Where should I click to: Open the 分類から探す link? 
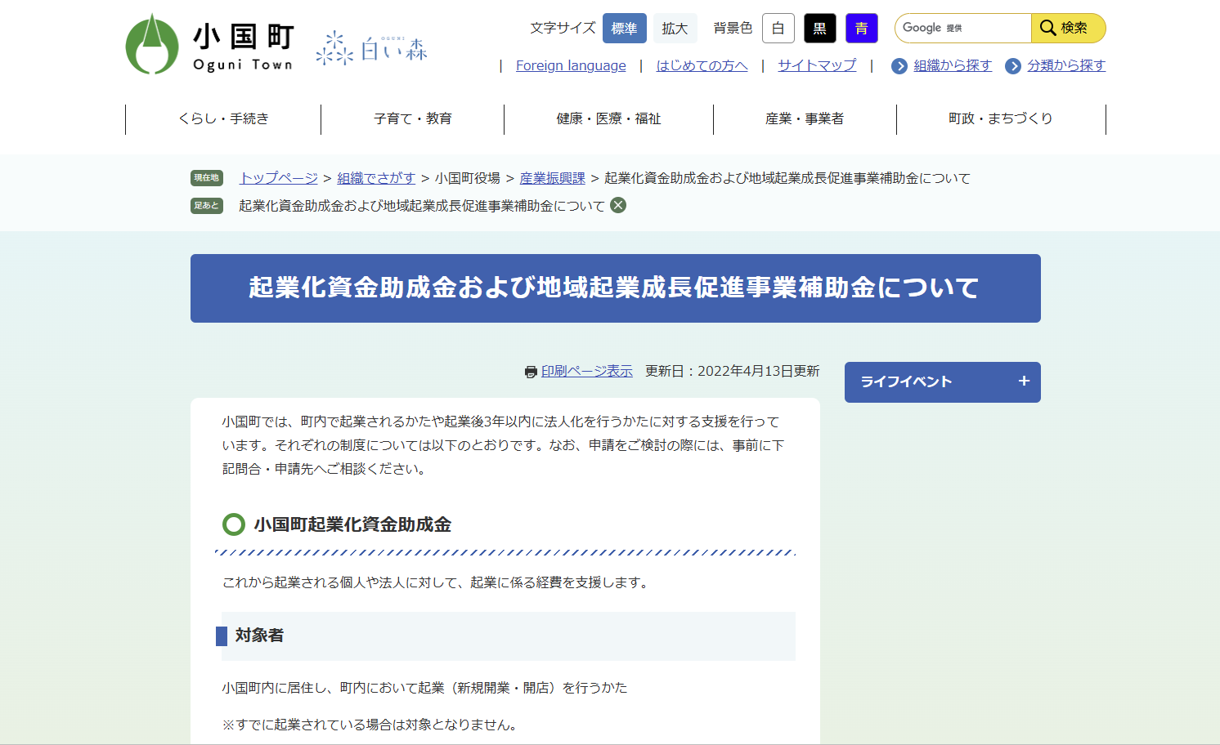1066,65
